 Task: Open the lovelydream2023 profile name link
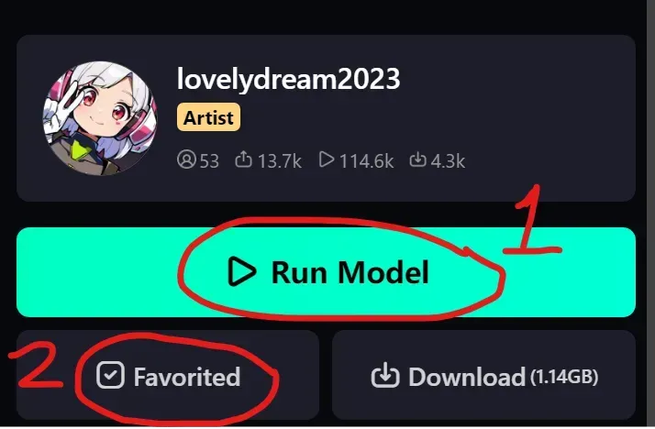(x=288, y=79)
